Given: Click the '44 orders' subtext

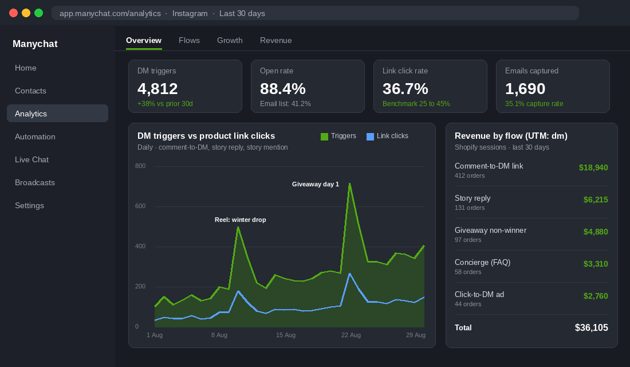Looking at the screenshot, I should (468, 304).
